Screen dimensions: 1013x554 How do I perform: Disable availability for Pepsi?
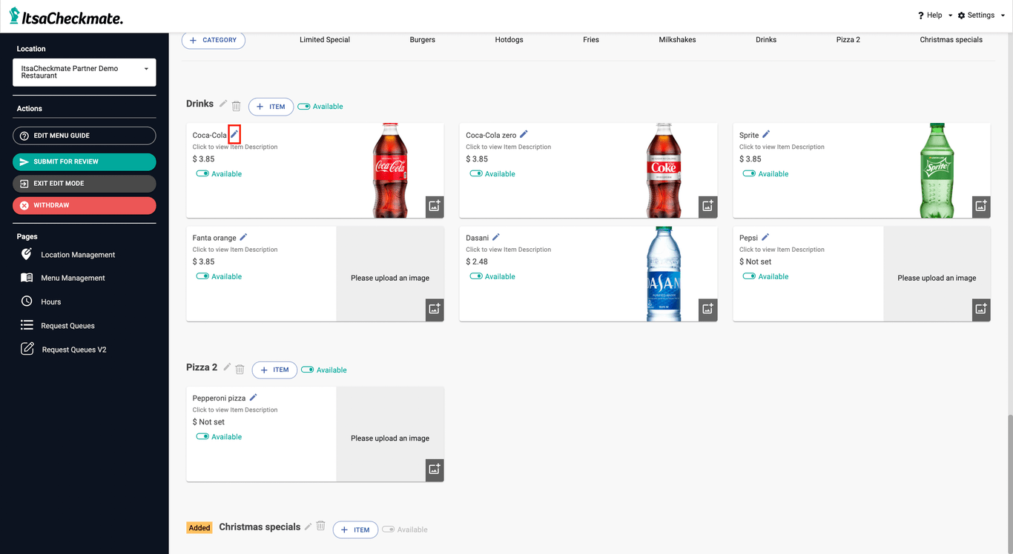point(749,276)
